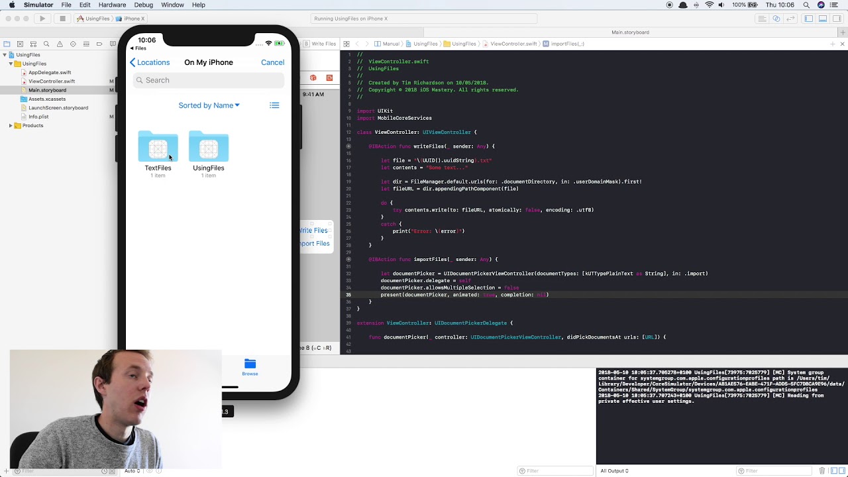
Task: Return to the Files app via status bar
Action: (138, 48)
